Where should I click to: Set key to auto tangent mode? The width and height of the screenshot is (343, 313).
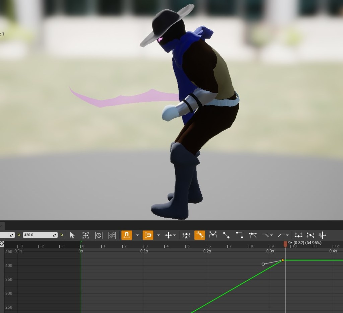[x=187, y=235]
